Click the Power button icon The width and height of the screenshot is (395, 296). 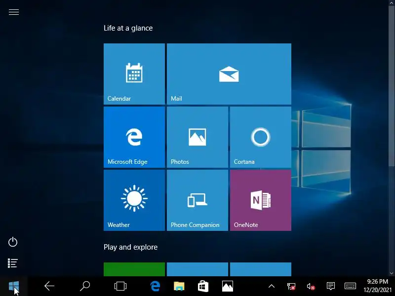click(x=13, y=242)
